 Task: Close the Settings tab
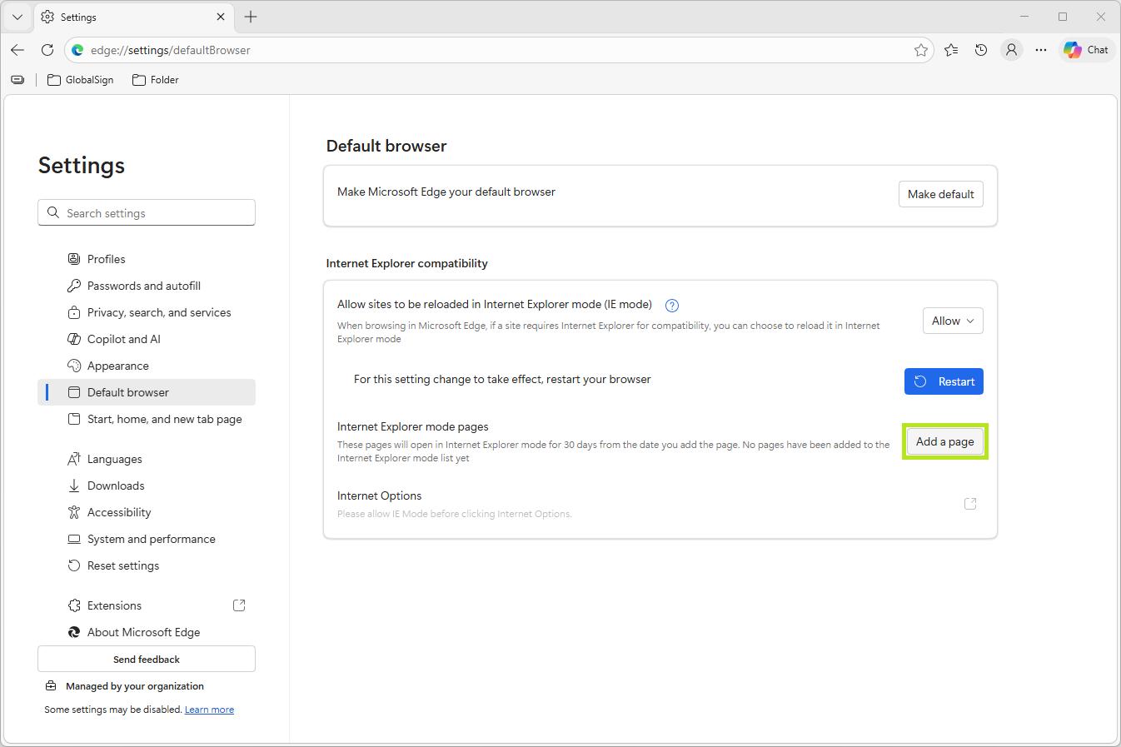(221, 17)
